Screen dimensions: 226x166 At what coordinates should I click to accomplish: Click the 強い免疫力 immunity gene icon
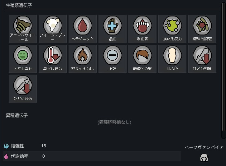[172, 29]
